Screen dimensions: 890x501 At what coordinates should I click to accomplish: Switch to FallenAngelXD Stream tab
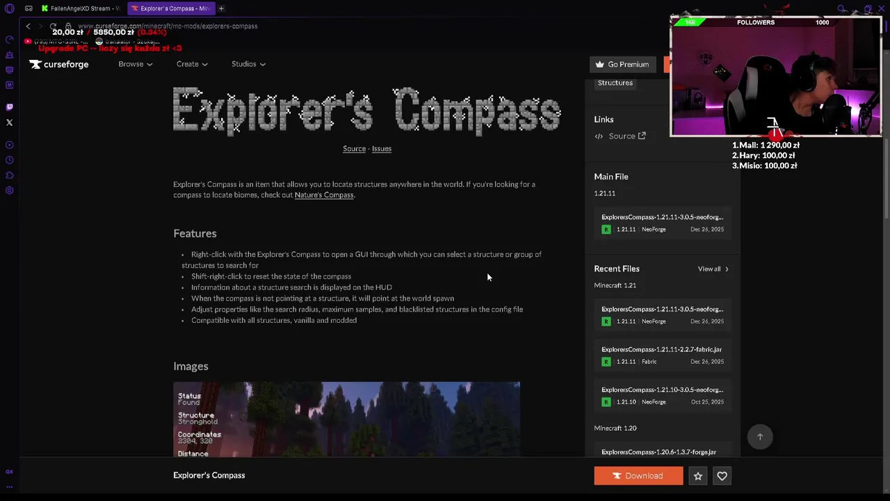click(80, 8)
